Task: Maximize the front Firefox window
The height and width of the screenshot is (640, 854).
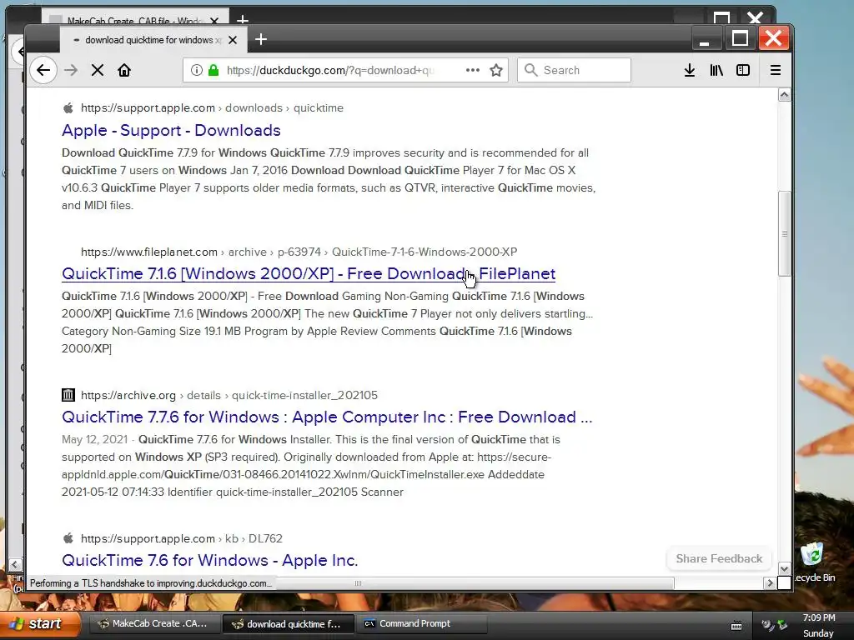Action: [740, 38]
